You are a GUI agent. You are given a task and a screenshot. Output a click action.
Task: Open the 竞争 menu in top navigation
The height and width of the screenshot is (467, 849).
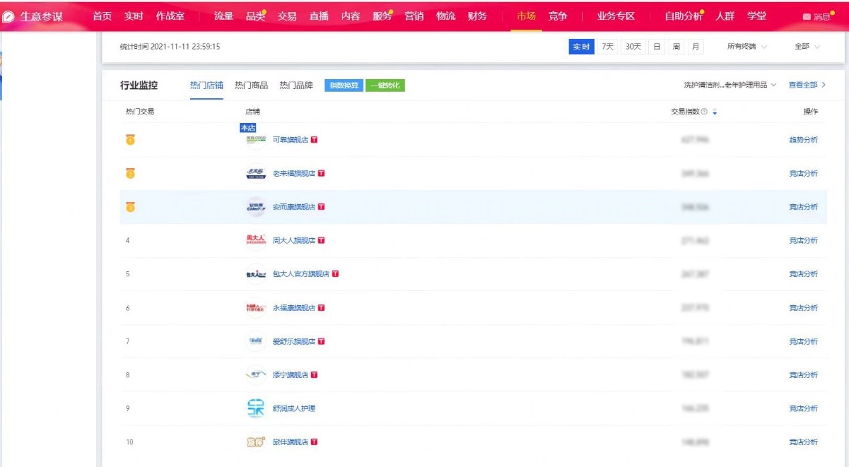click(557, 16)
